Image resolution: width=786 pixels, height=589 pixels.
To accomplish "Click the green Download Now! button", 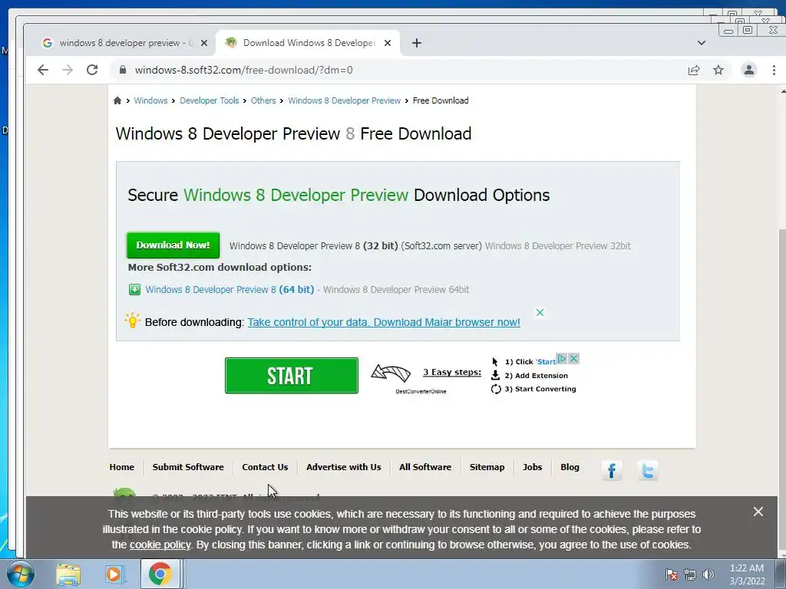I will coord(173,245).
